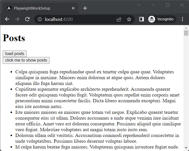Reload the localhost page
The width and height of the screenshot is (189, 151).
point(27,19)
